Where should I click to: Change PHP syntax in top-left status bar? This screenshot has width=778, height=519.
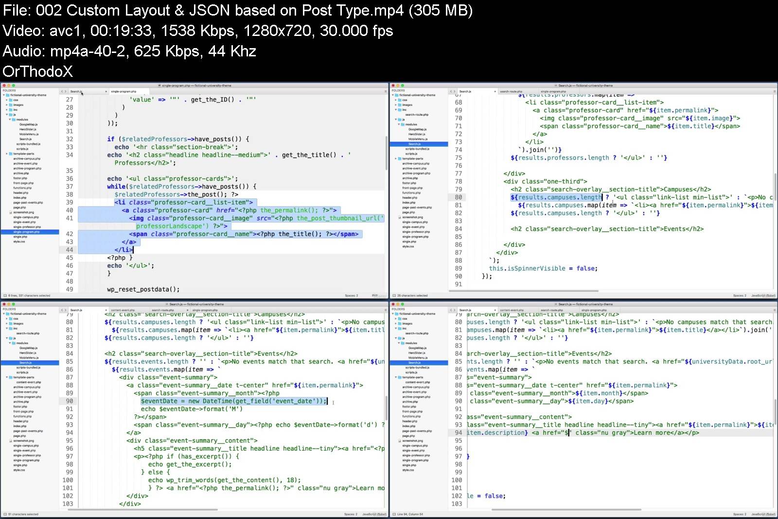375,295
